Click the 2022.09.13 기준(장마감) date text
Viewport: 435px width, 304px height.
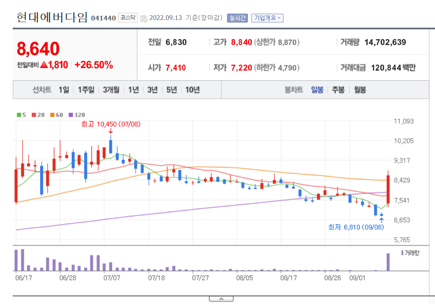[186, 18]
